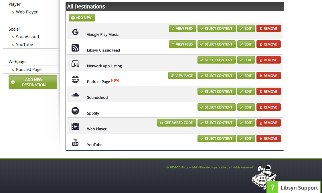
Task: Open Podcast Page in sidebar Webpage section
Action: tap(29, 70)
